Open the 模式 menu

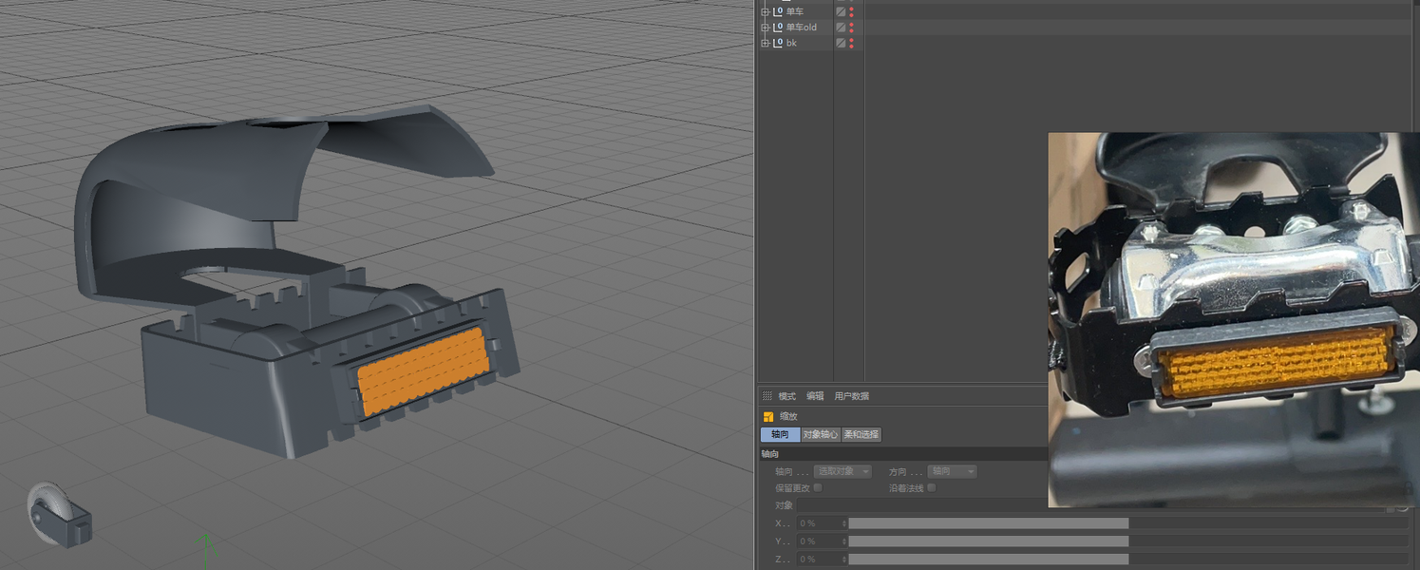click(x=787, y=396)
